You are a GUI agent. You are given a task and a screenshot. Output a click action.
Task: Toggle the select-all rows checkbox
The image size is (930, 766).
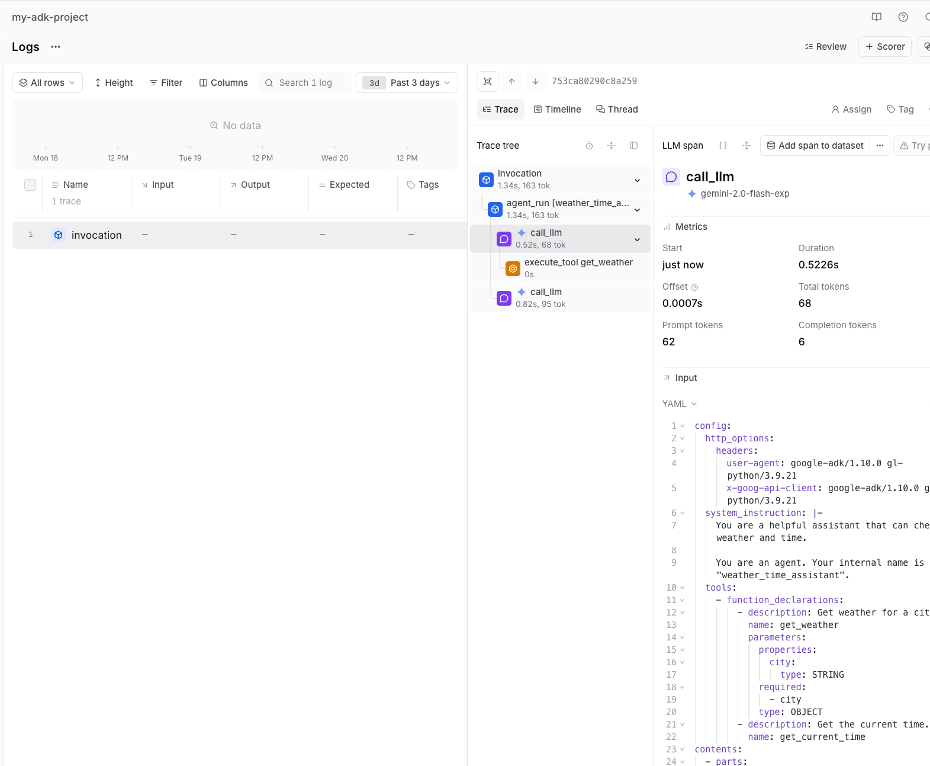(x=30, y=185)
